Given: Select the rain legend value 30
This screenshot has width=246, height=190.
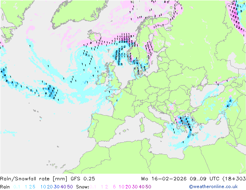Looking at the screenshot, I should (x=57, y=187).
